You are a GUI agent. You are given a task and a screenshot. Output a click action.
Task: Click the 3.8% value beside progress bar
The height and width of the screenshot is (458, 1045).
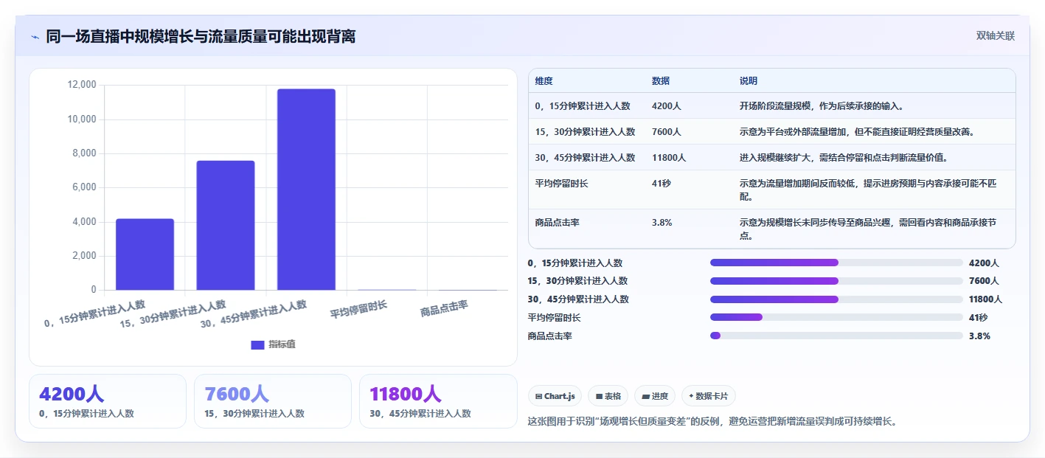tap(979, 336)
